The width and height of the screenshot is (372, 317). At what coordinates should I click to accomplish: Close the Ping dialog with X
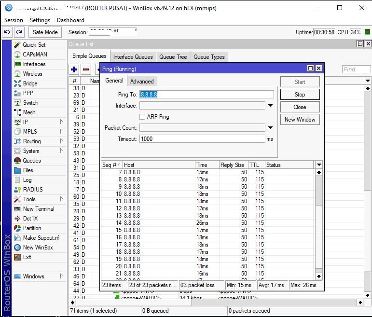coord(318,69)
